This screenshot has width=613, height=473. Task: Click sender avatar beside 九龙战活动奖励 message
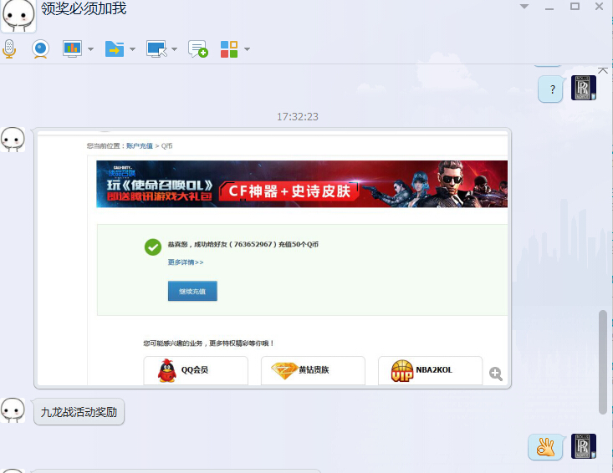13,410
